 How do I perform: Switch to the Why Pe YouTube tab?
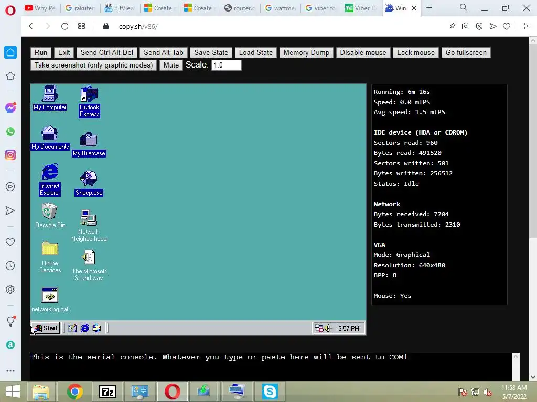[40, 8]
